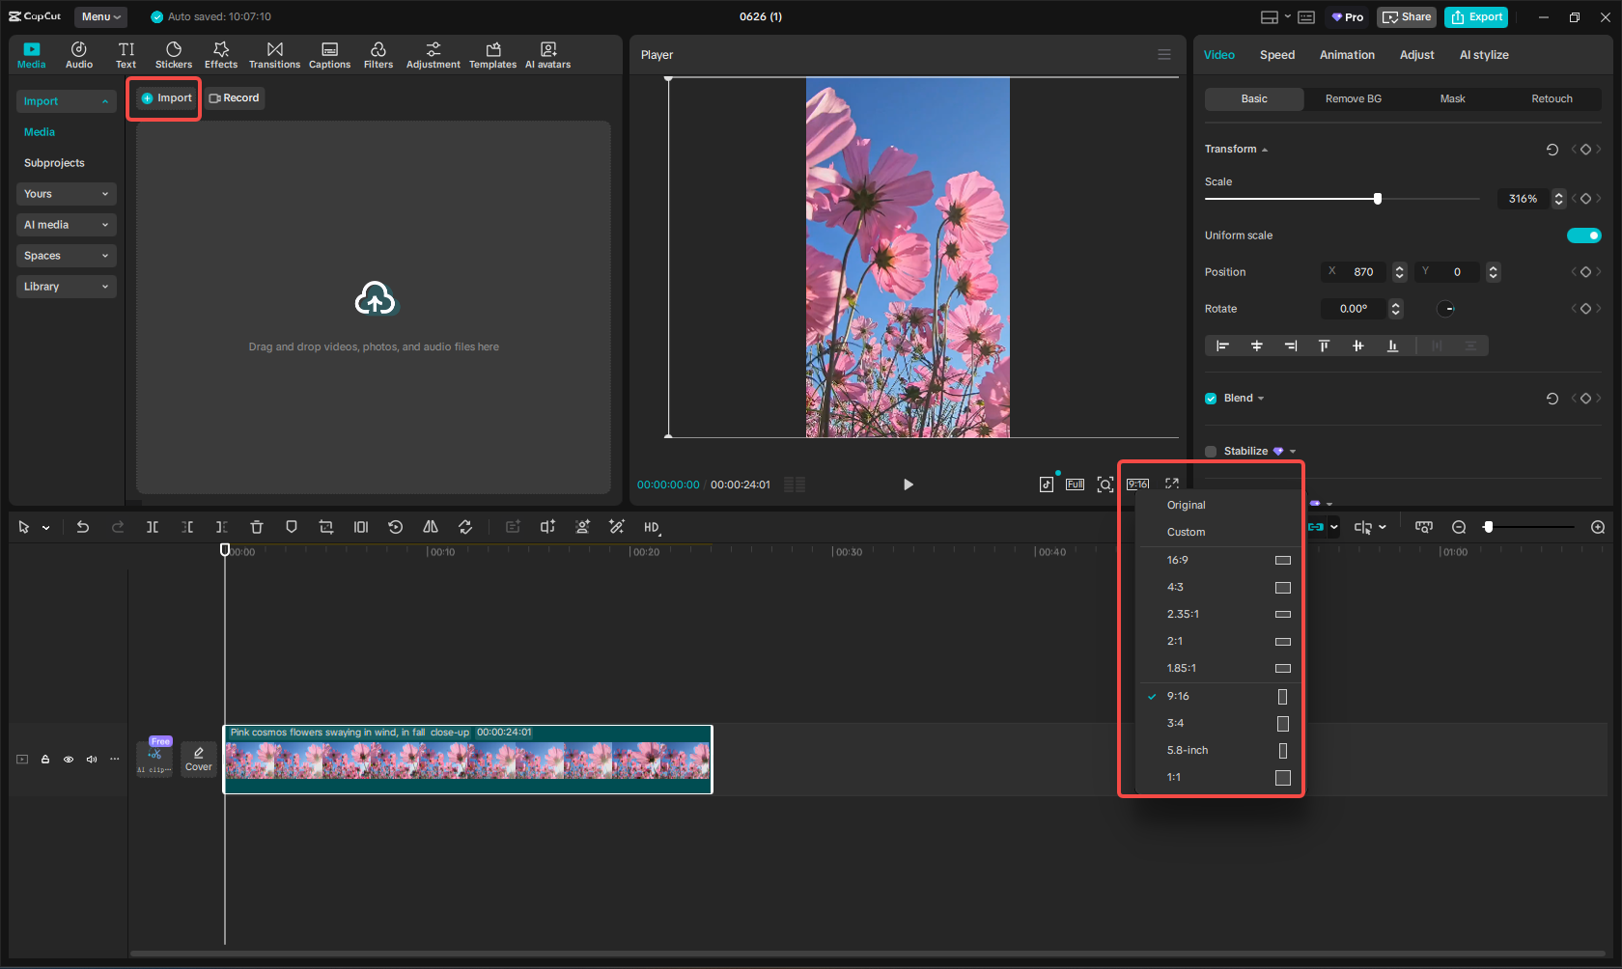The image size is (1622, 969).
Task: Delete the selected clip with trash icon
Action: (257, 527)
